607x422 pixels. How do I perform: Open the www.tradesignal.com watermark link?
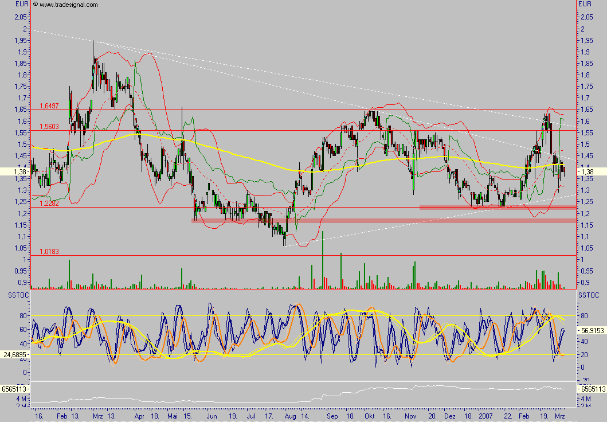tap(69, 5)
